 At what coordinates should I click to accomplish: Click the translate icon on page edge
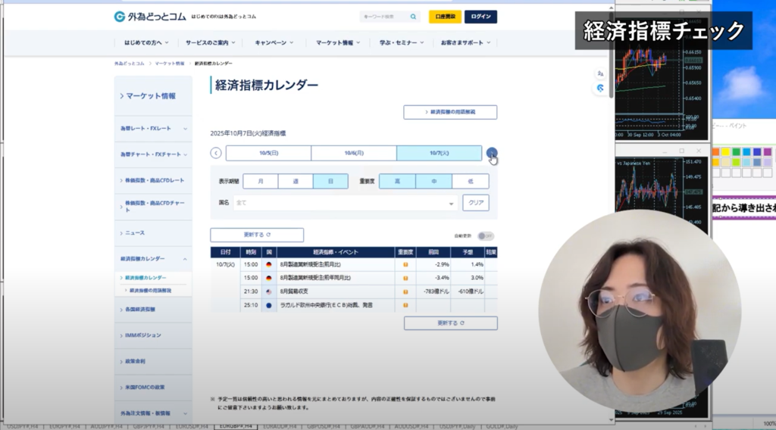click(600, 73)
